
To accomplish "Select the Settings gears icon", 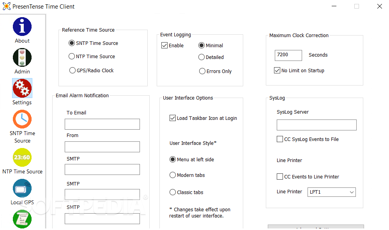I will (22, 88).
